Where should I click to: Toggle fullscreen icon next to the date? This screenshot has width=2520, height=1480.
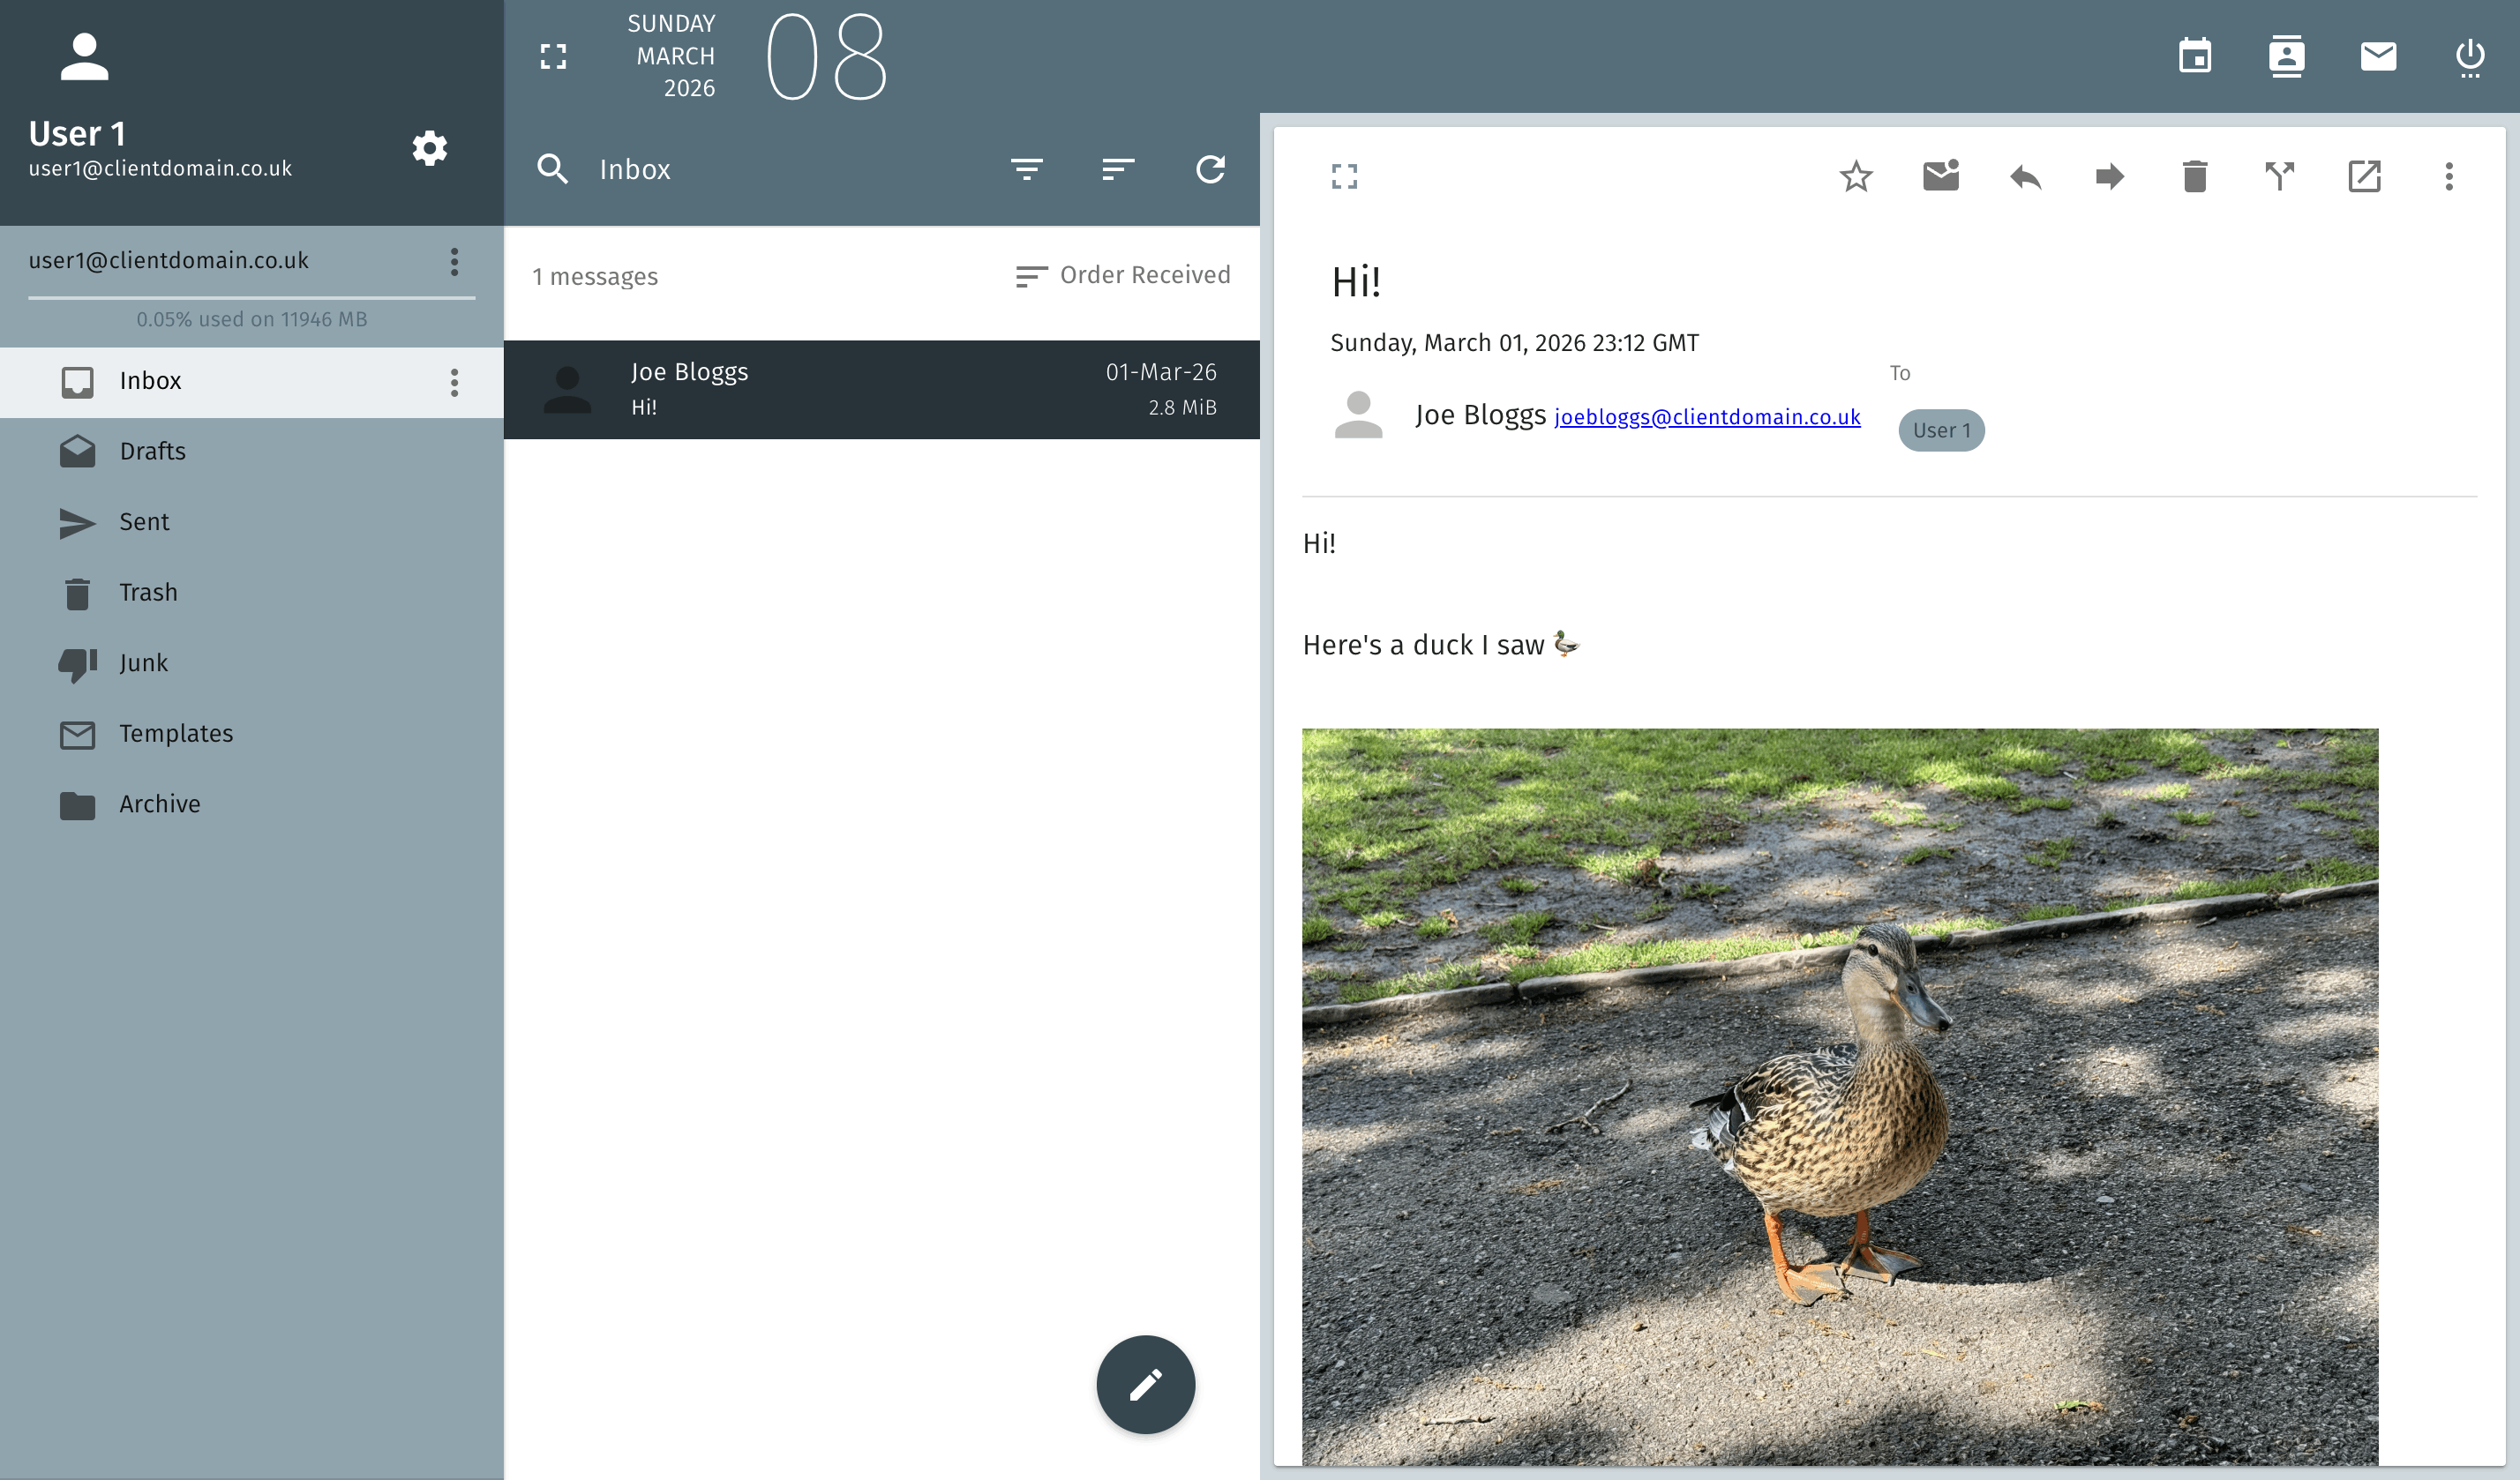click(x=553, y=56)
